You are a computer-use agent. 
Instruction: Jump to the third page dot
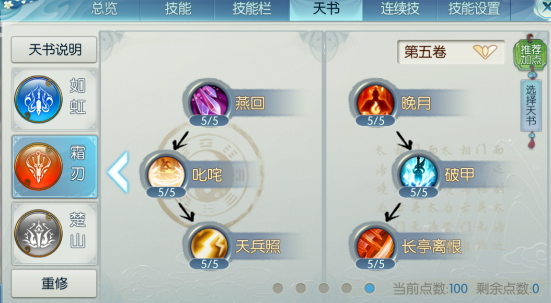324,288
